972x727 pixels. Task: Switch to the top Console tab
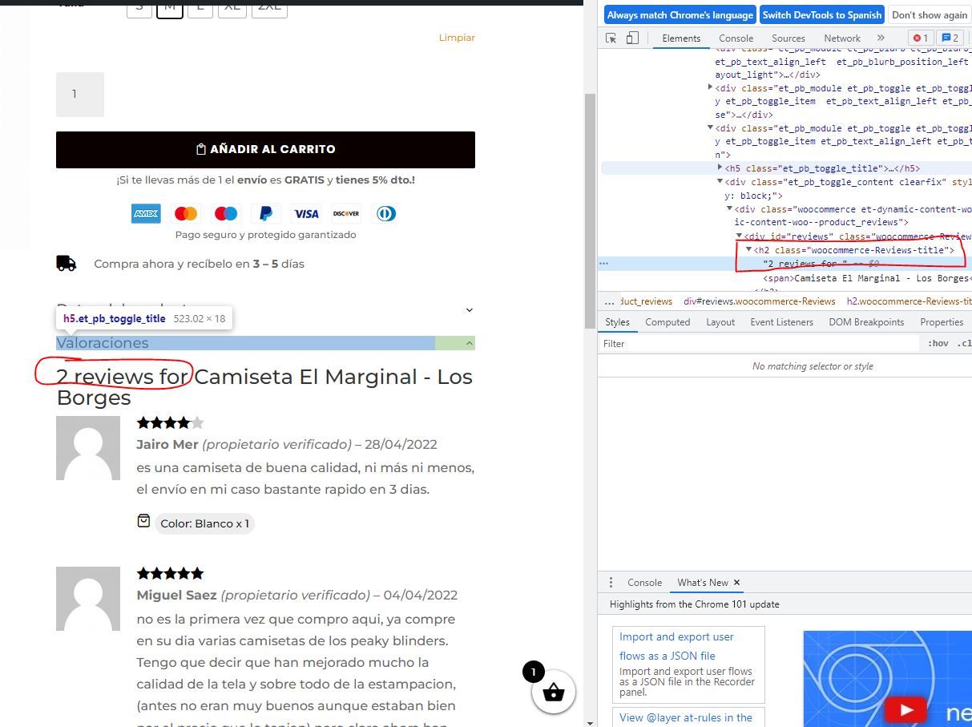click(x=736, y=38)
